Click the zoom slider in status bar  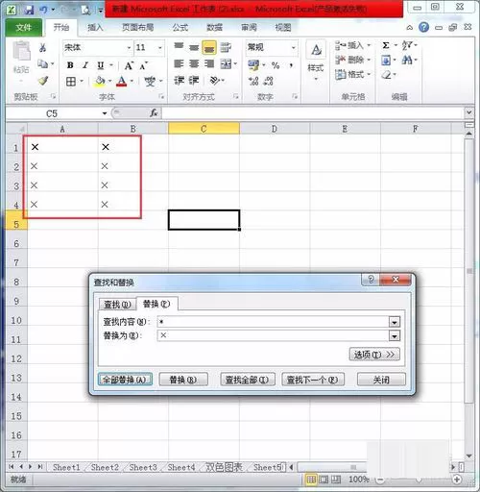click(x=419, y=480)
